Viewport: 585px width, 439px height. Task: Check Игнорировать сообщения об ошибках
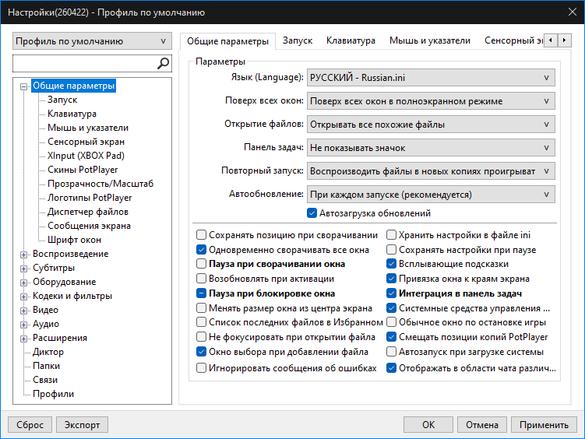pyautogui.click(x=201, y=368)
